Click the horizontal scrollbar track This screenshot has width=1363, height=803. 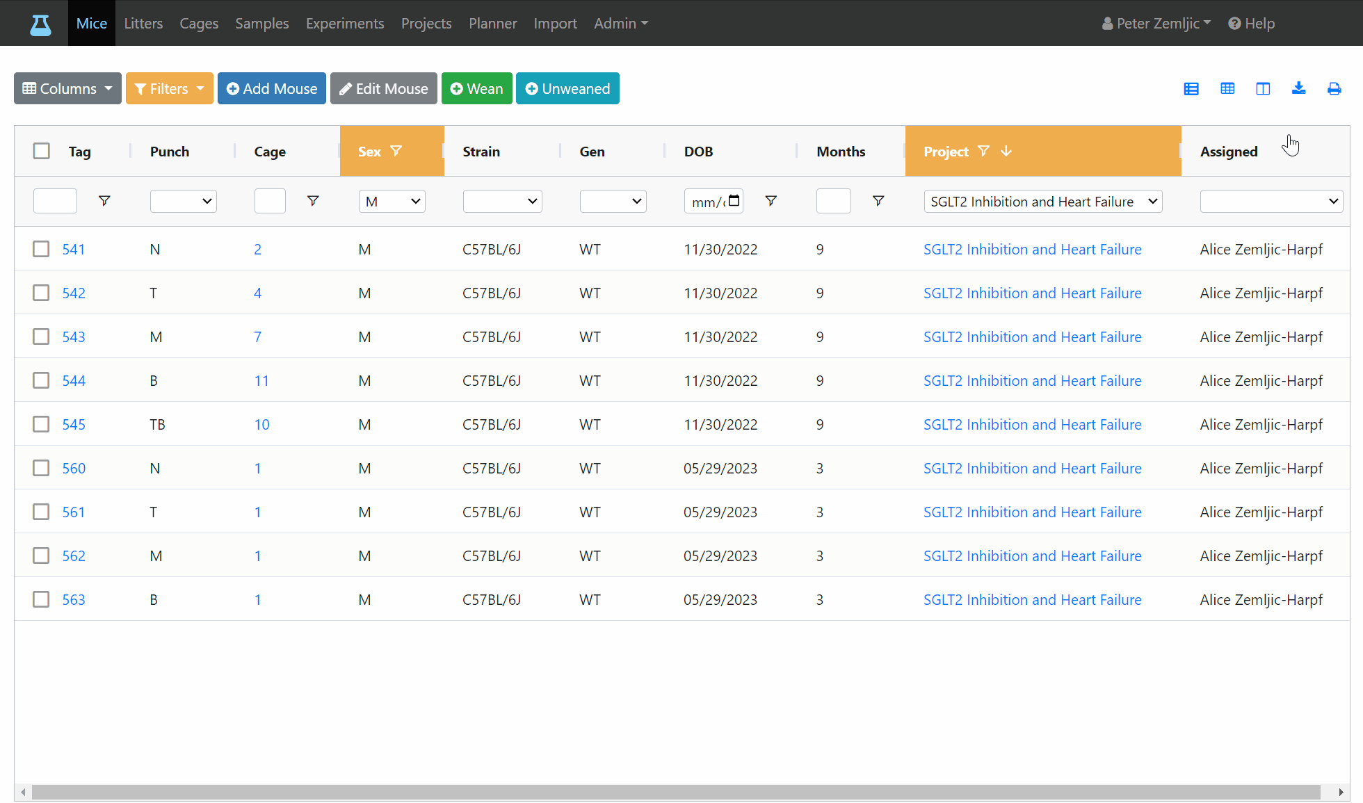(676, 793)
